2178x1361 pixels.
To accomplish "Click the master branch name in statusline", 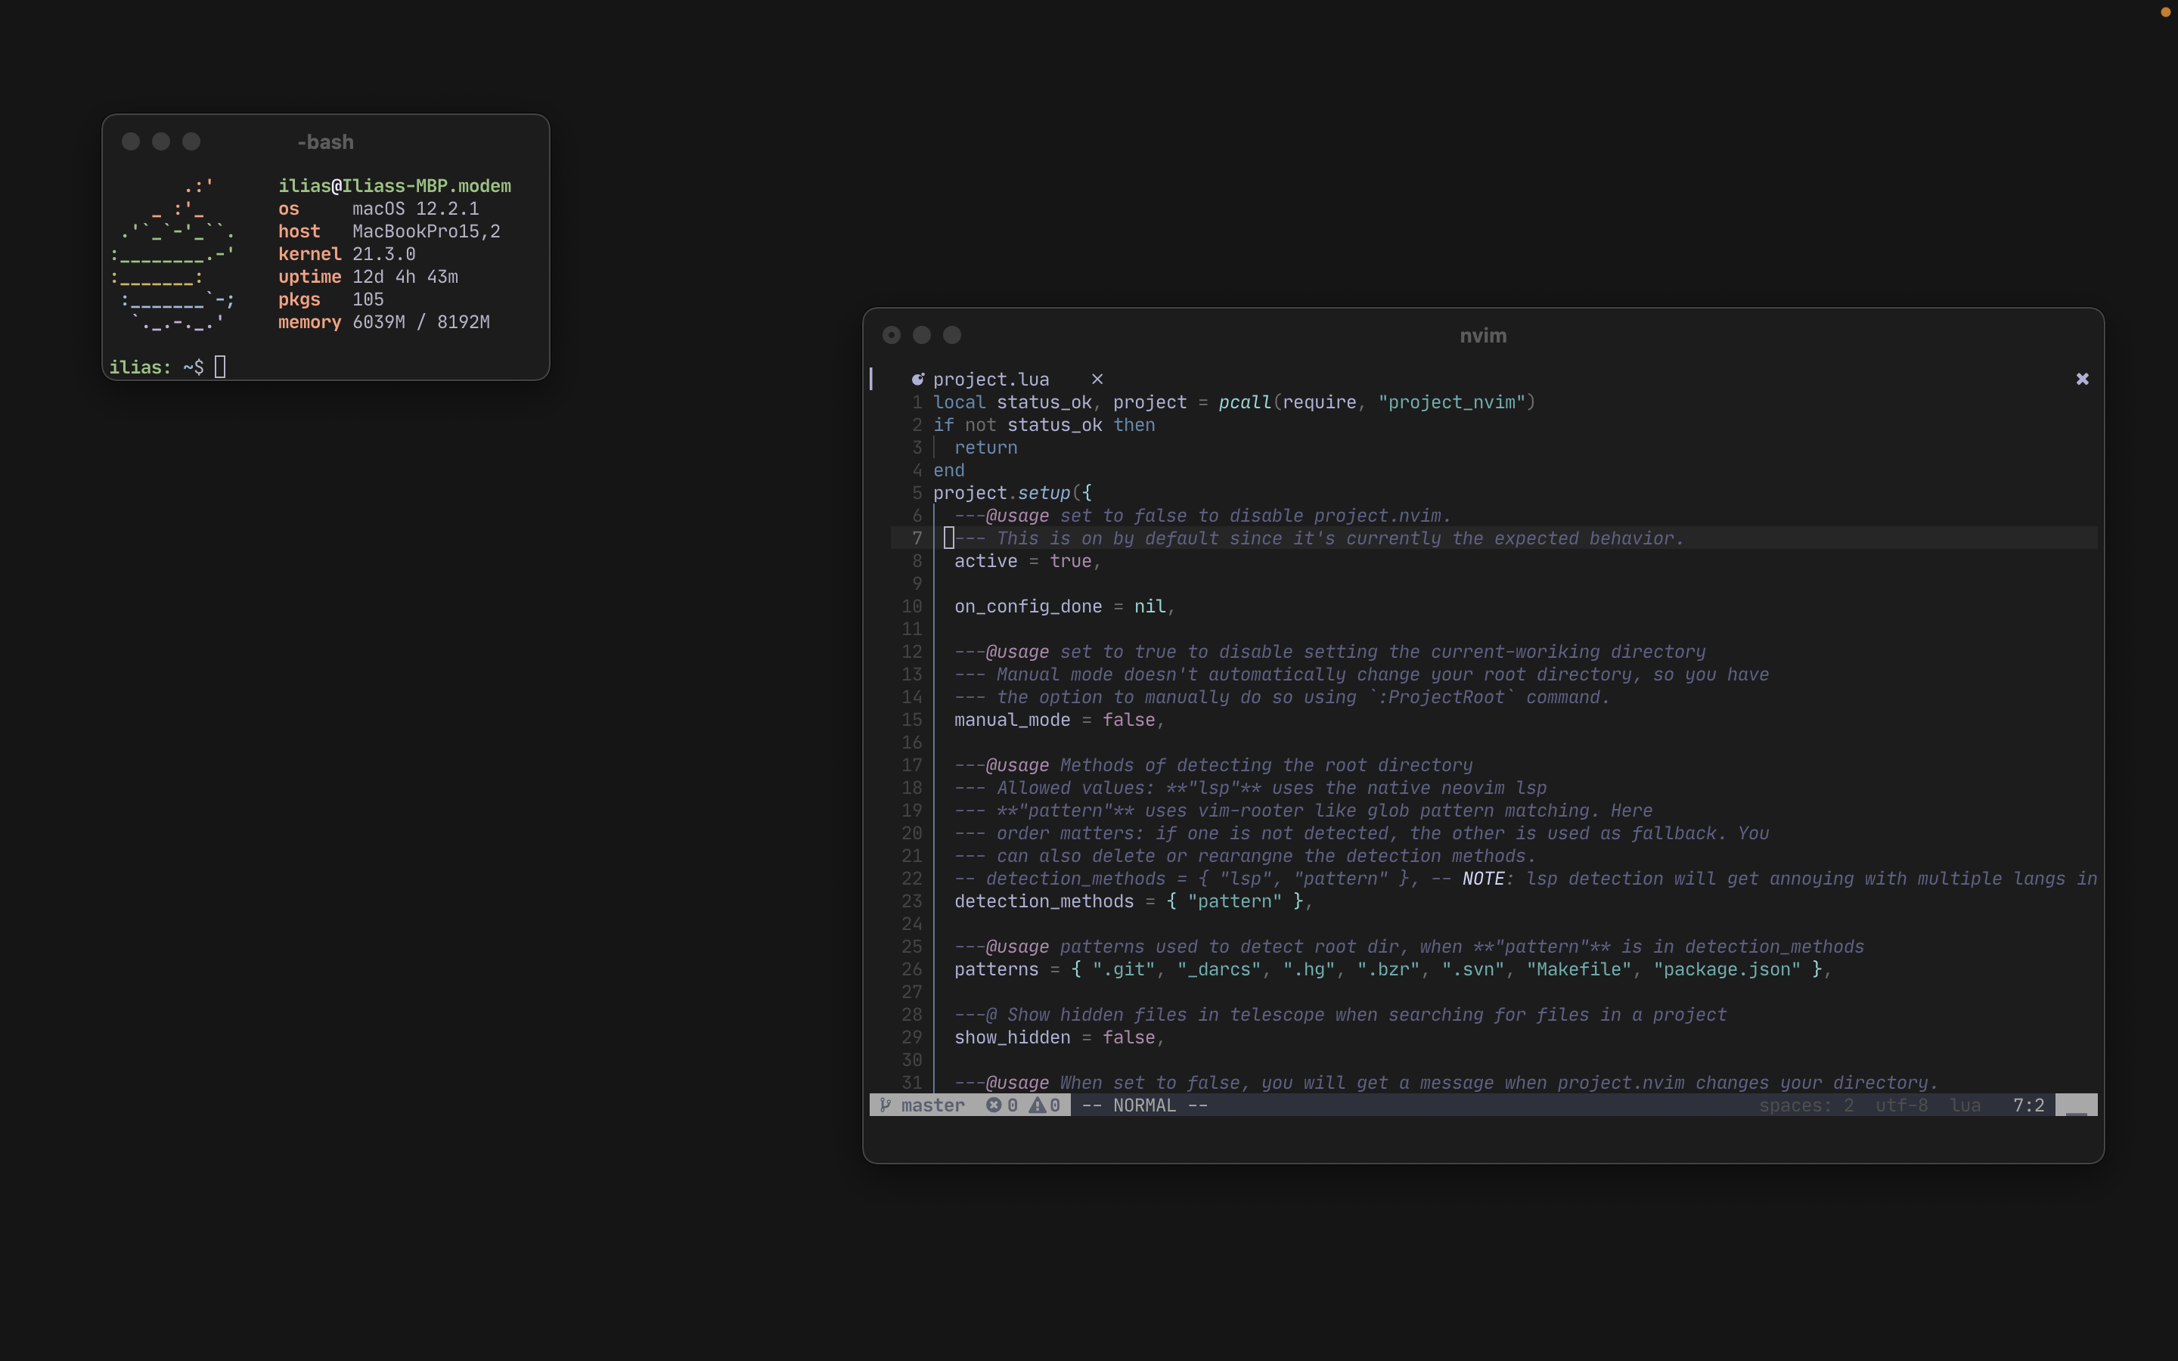I will [x=932, y=1105].
